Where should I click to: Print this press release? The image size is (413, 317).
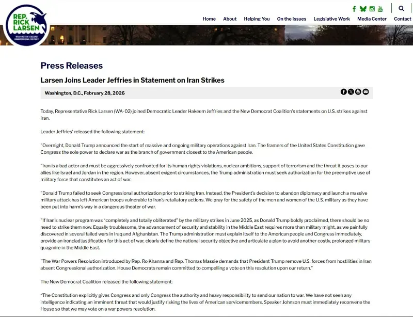click(x=358, y=92)
